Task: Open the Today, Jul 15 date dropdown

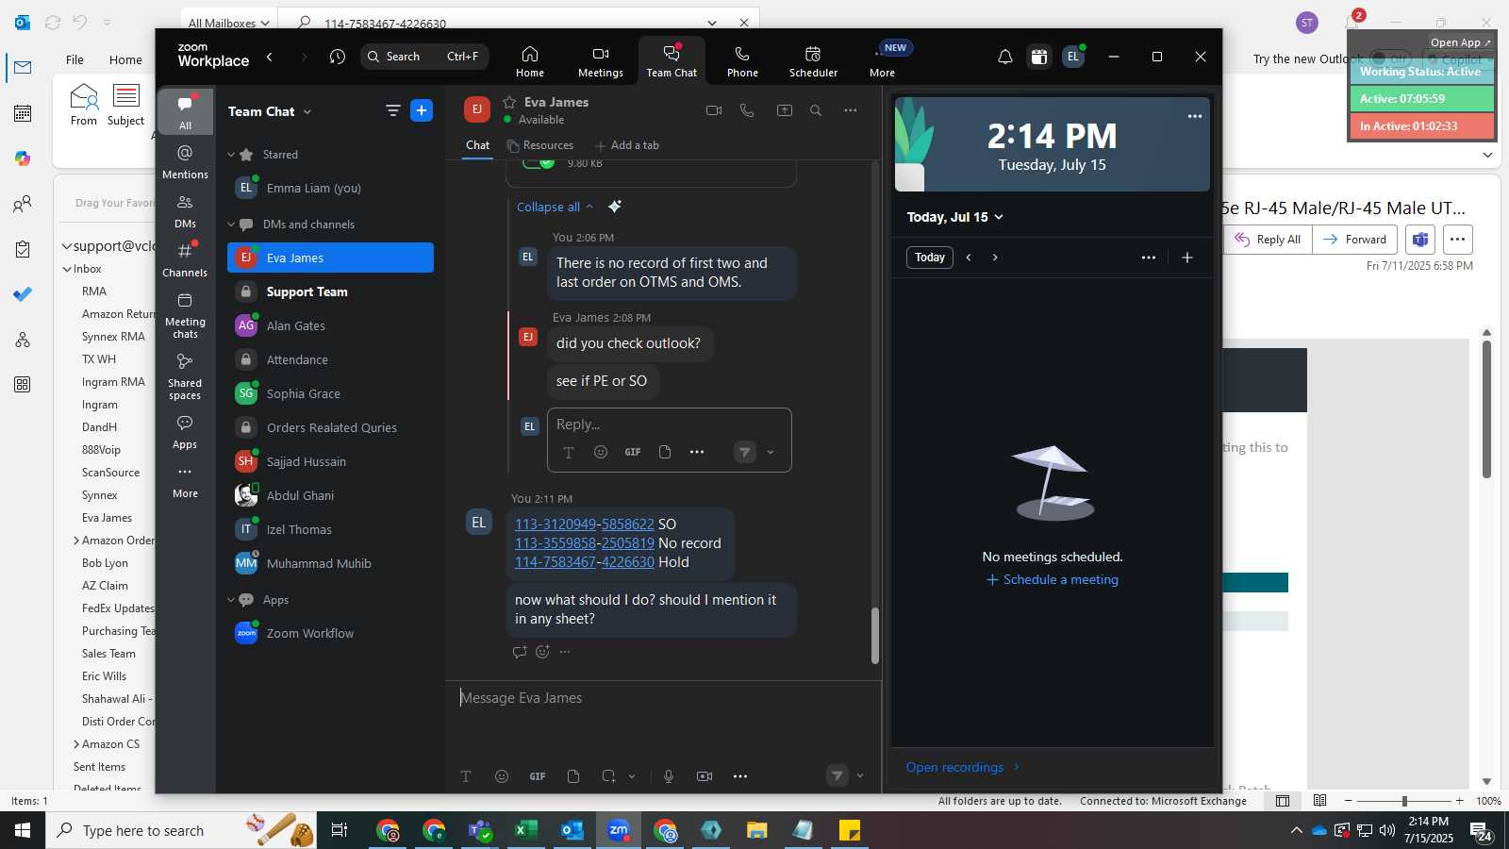Action: coord(955,217)
